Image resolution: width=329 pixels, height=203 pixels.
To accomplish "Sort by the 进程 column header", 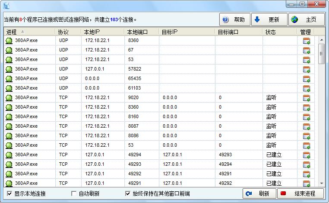I will 29,32.
